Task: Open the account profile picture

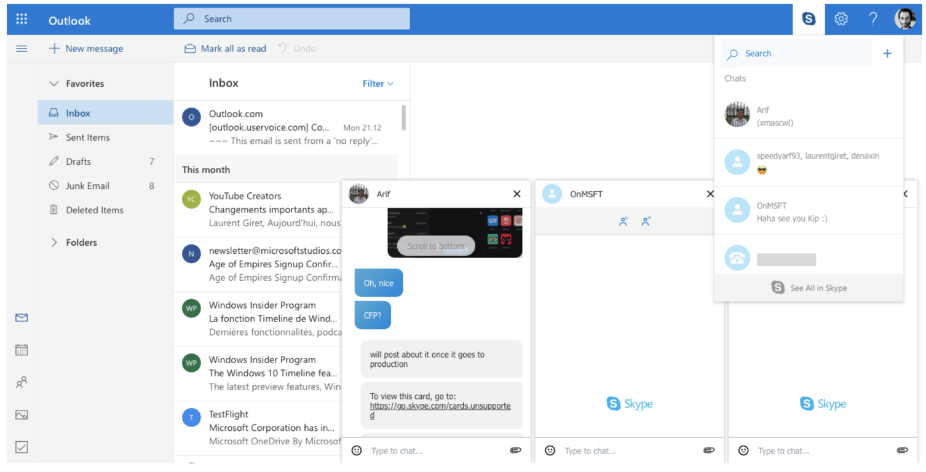Action: pos(904,19)
